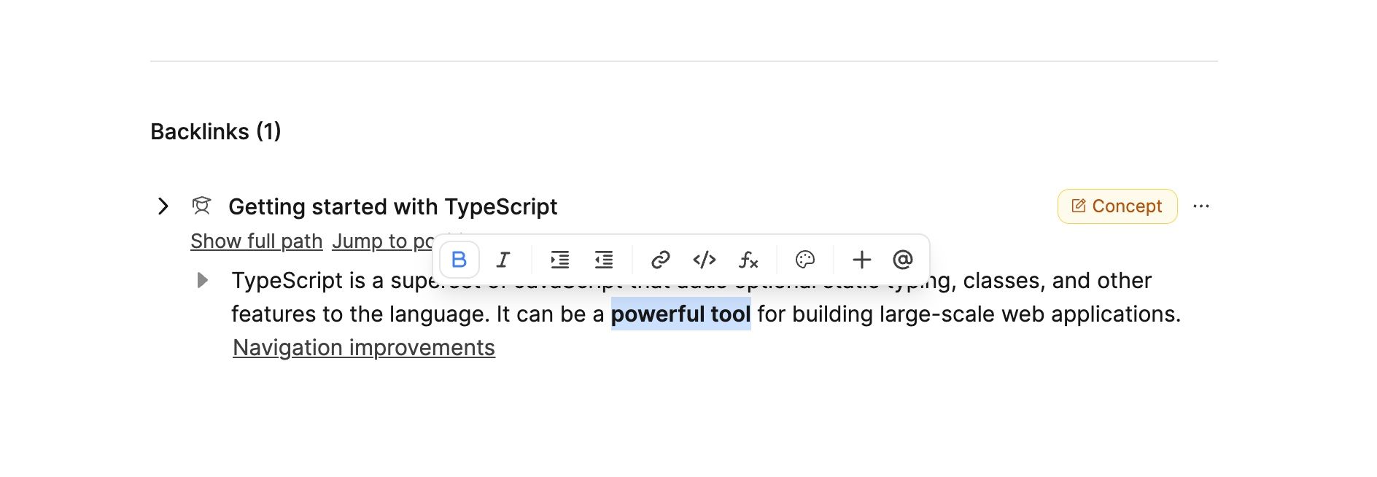
Task: Toggle italic formatting in the toolbar
Action: [x=503, y=260]
